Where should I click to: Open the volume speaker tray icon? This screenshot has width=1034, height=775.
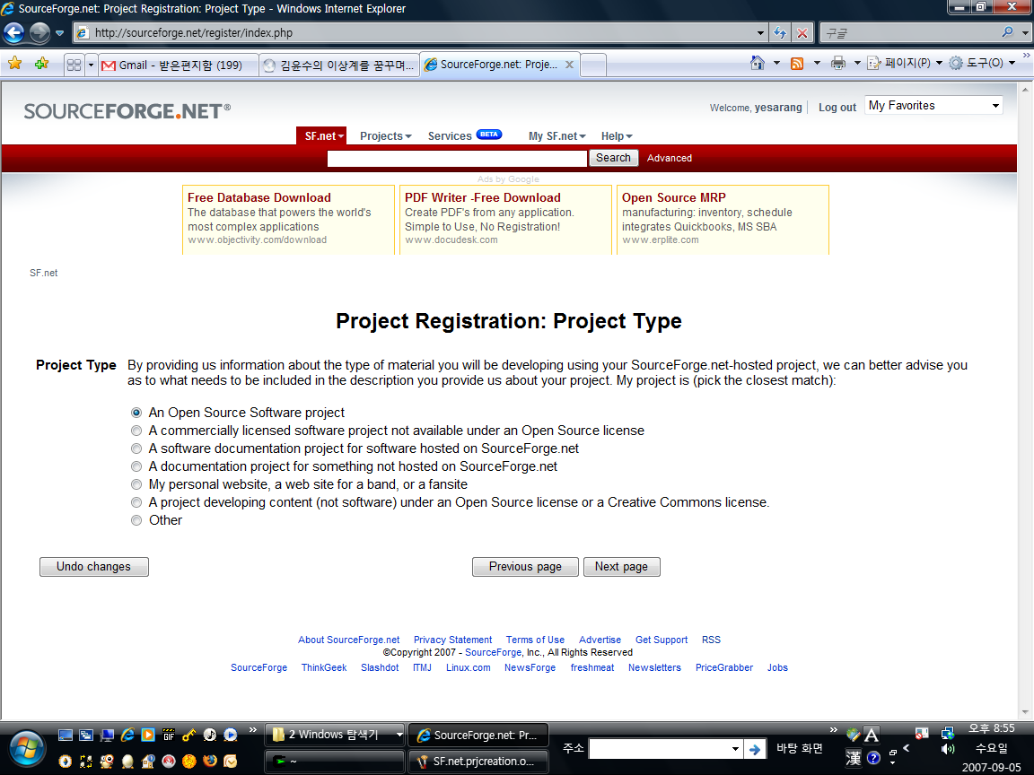coord(948,749)
